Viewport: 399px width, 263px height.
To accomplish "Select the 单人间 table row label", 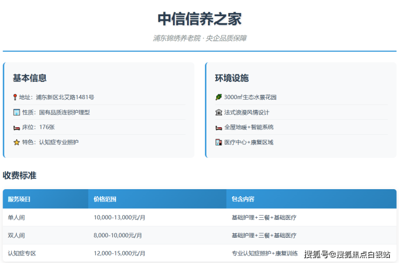I will 16,218.
